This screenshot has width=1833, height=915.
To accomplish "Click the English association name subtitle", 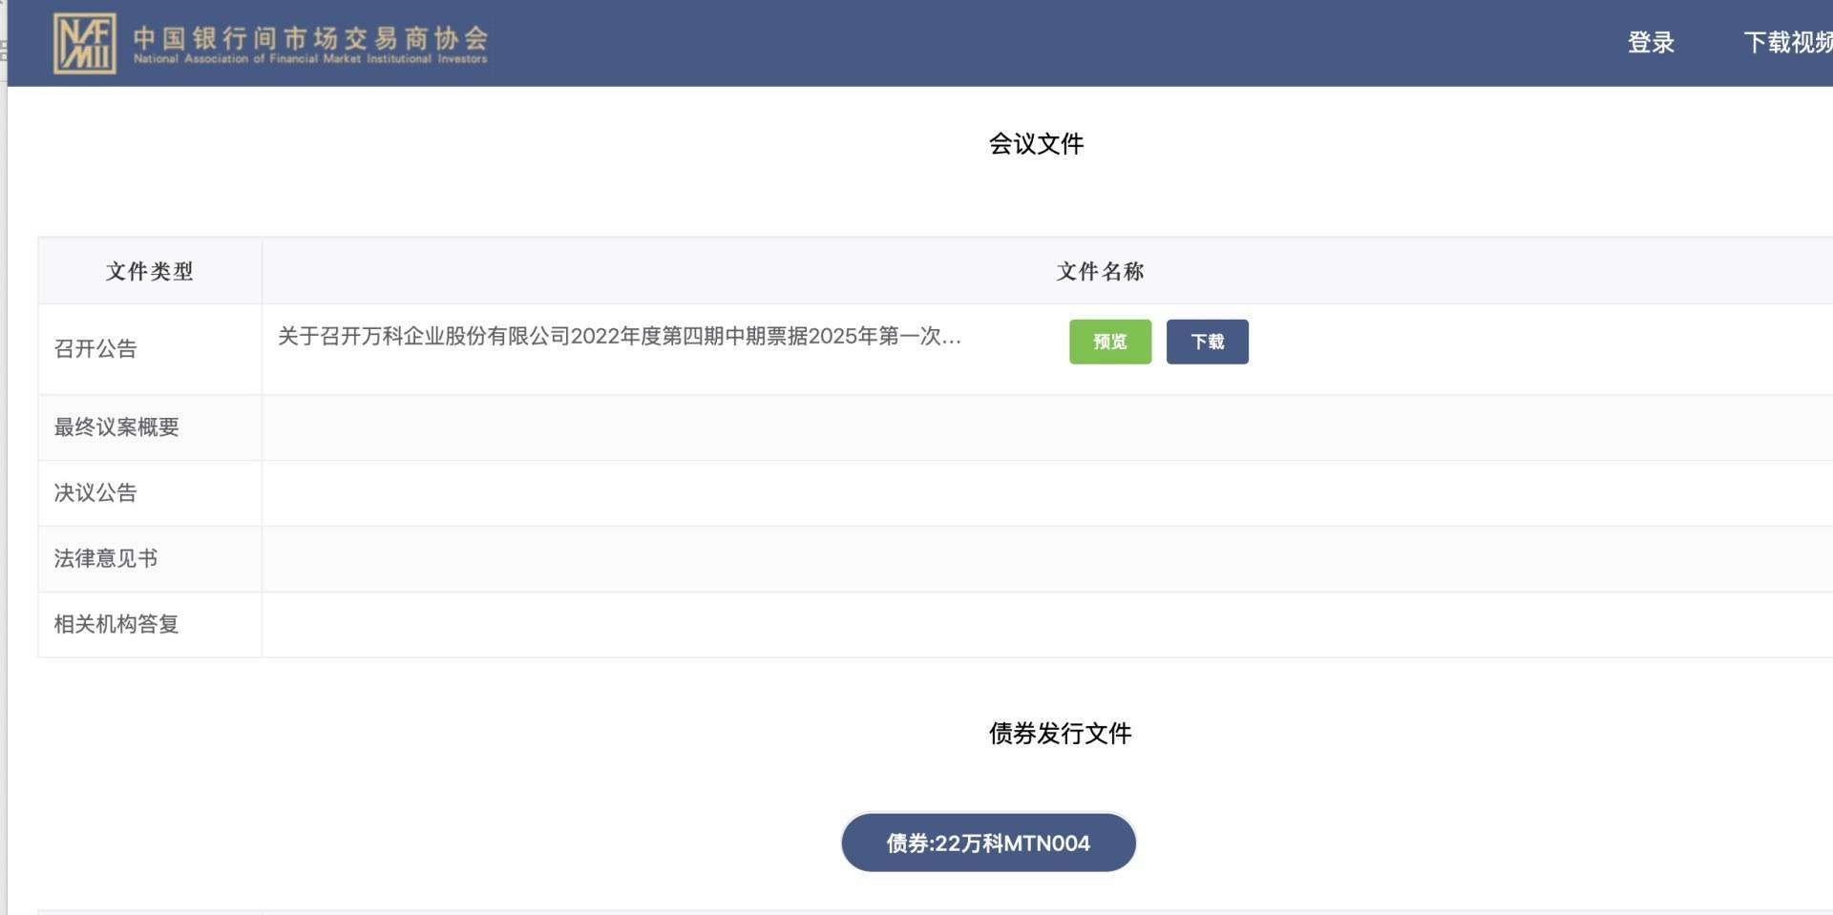I will point(310,59).
